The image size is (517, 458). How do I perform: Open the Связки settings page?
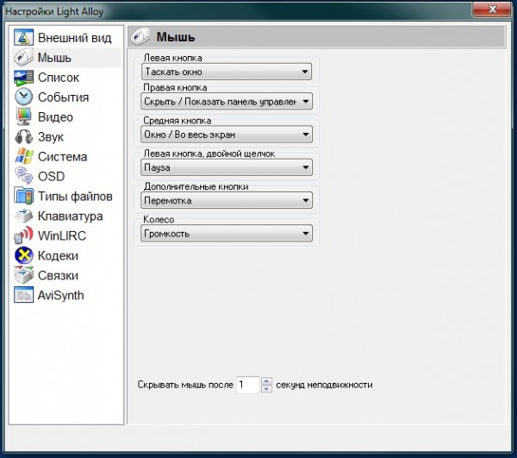66,275
